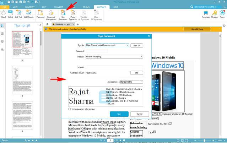Click the settings gear at right edge
Screen dimensions: 227x143
[224, 26]
